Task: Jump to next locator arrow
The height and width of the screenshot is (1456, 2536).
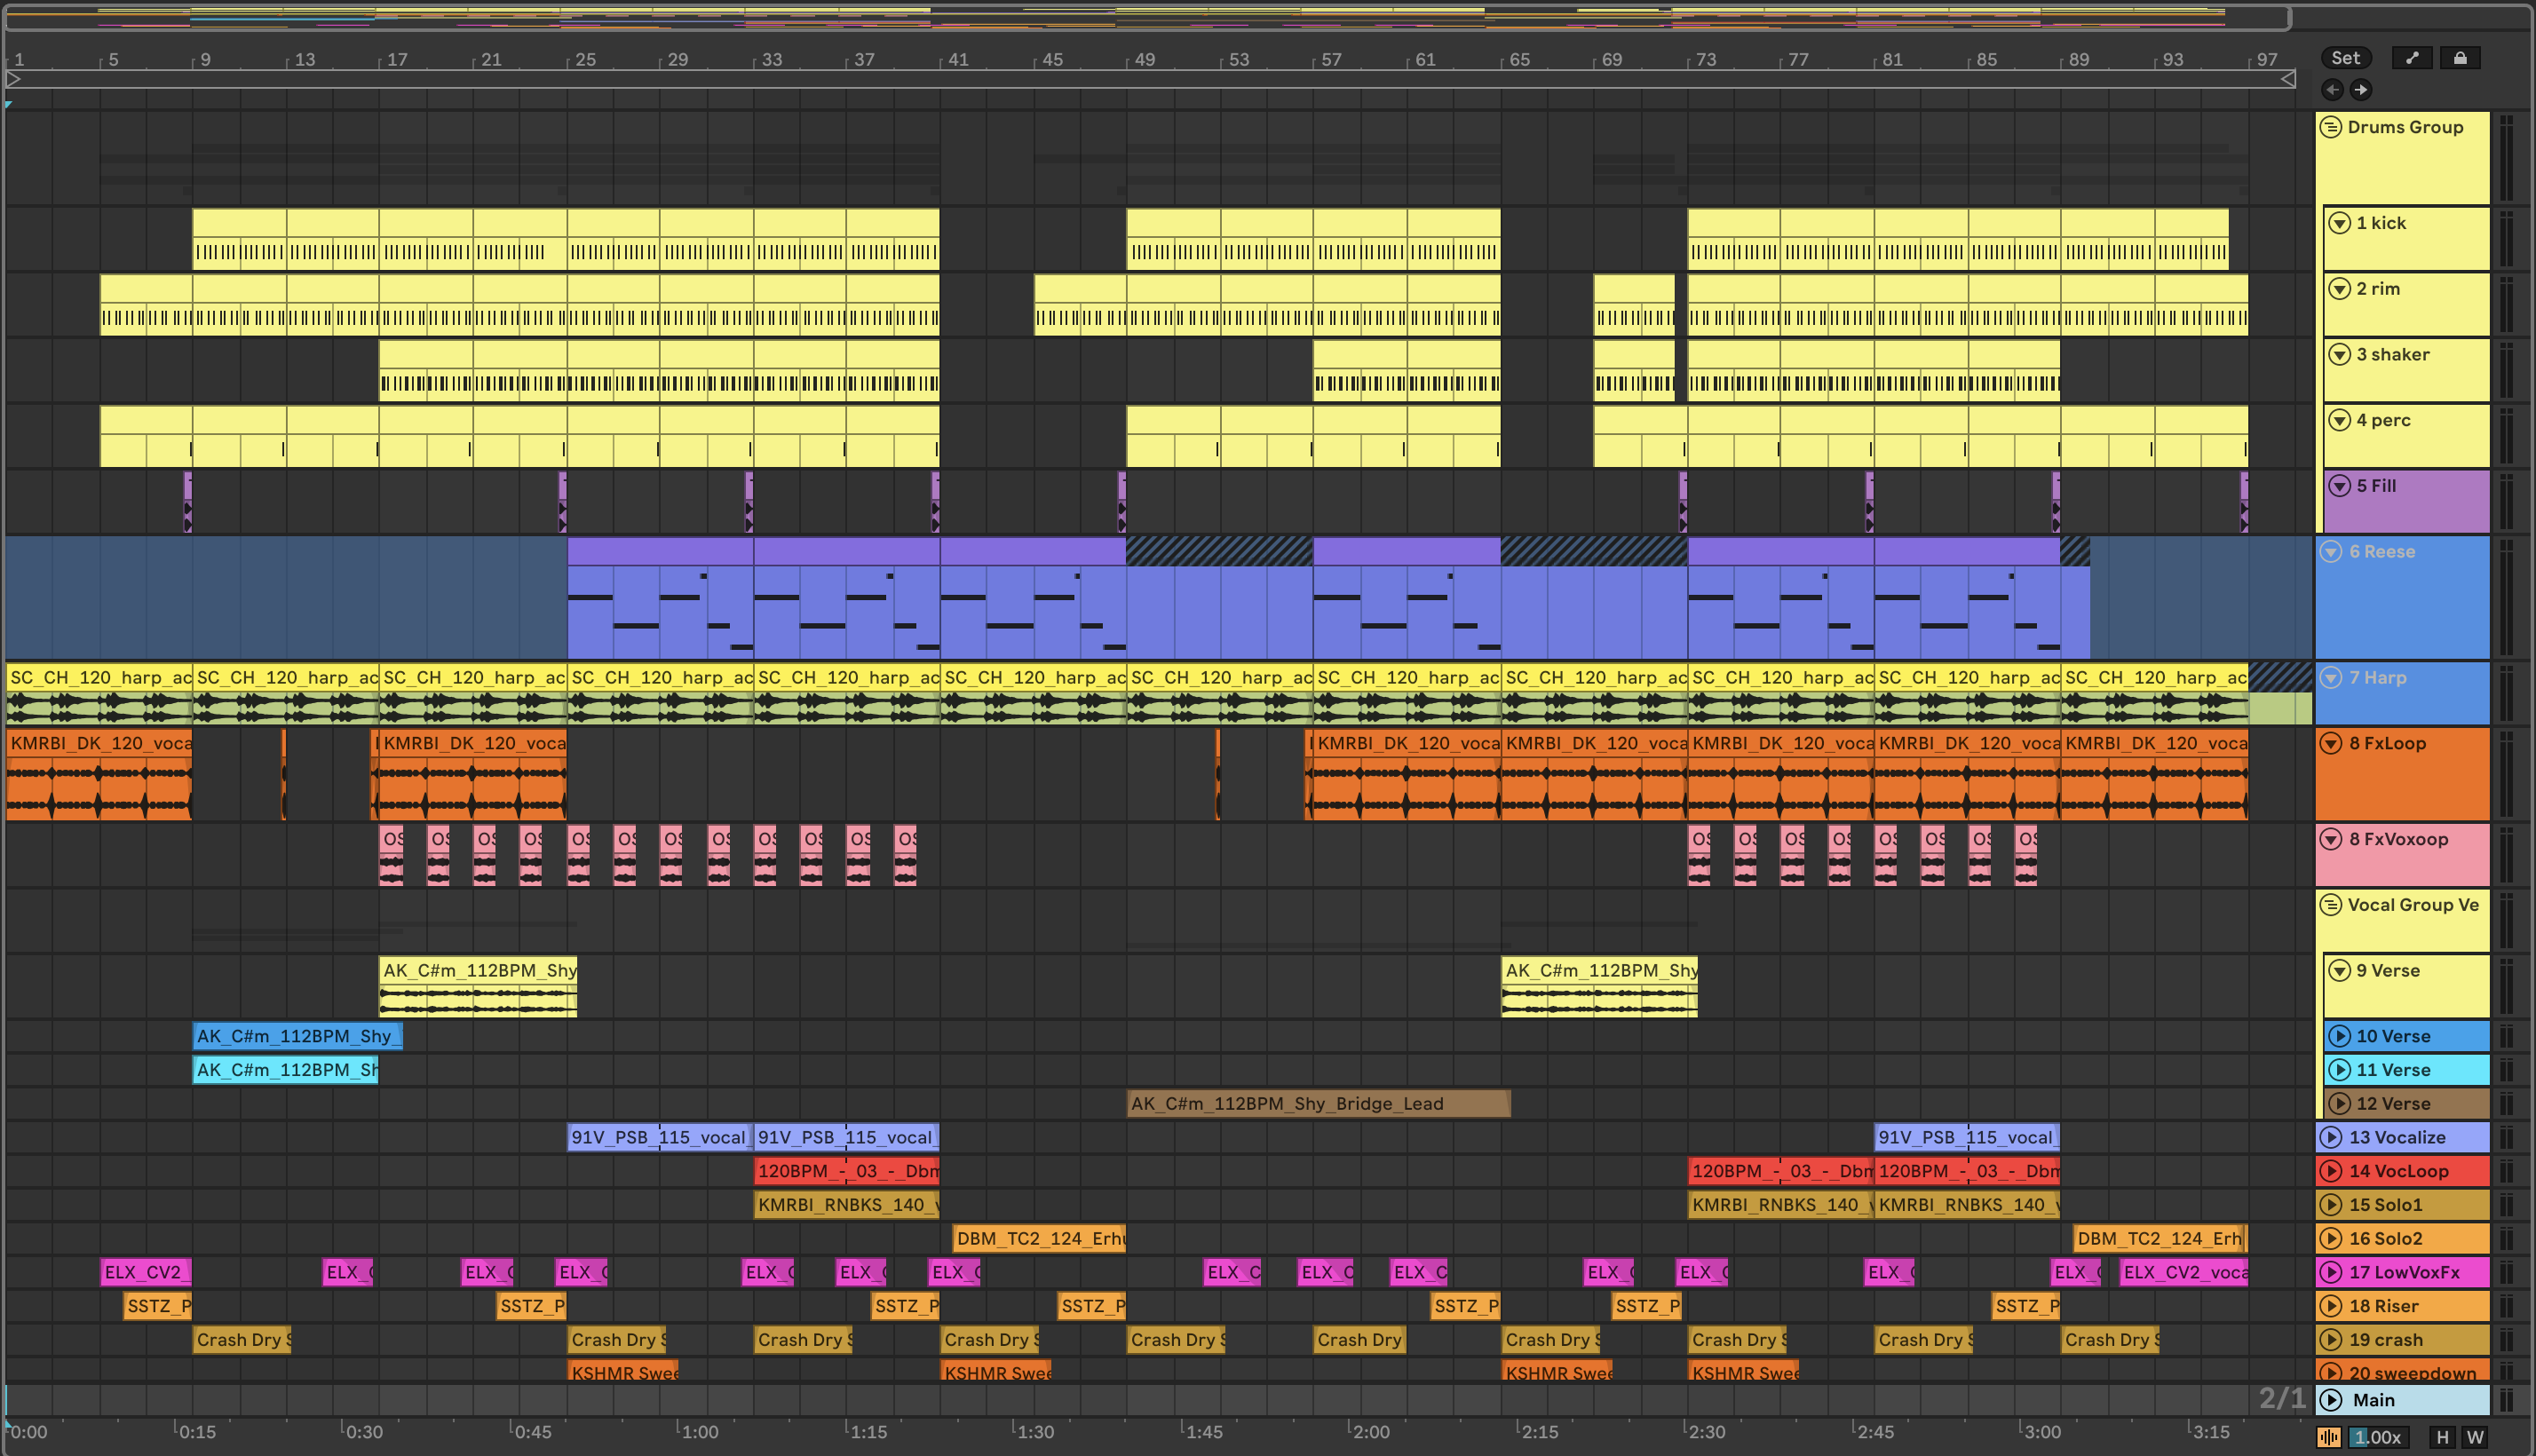Action: click(2361, 90)
